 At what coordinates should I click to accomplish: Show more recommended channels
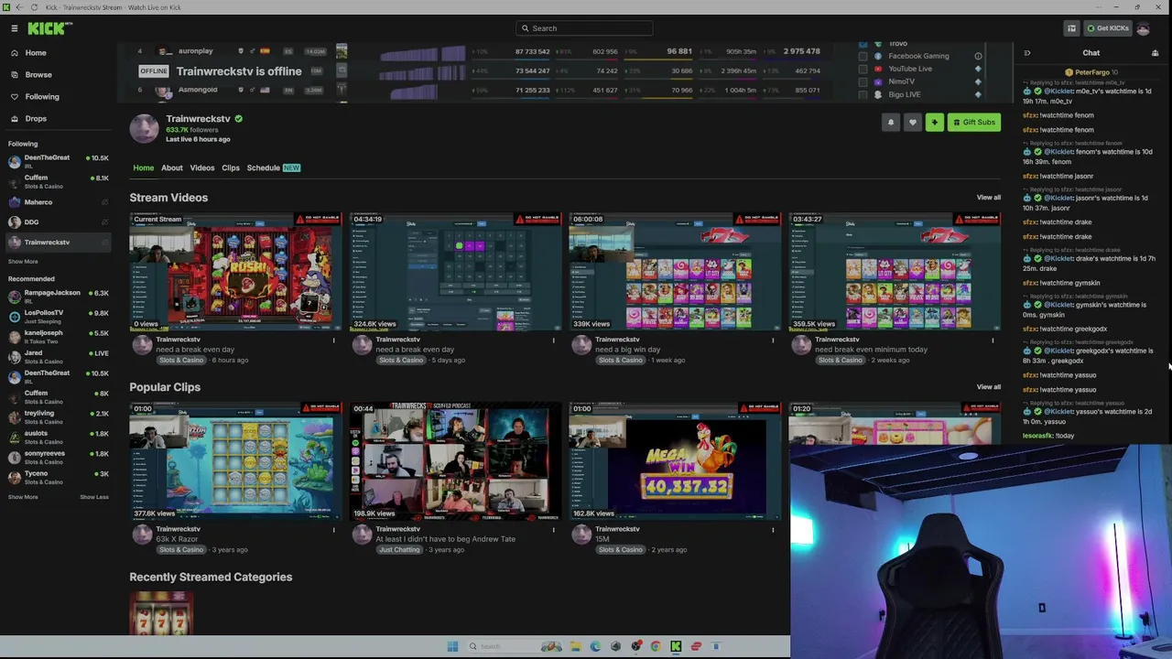click(x=23, y=497)
